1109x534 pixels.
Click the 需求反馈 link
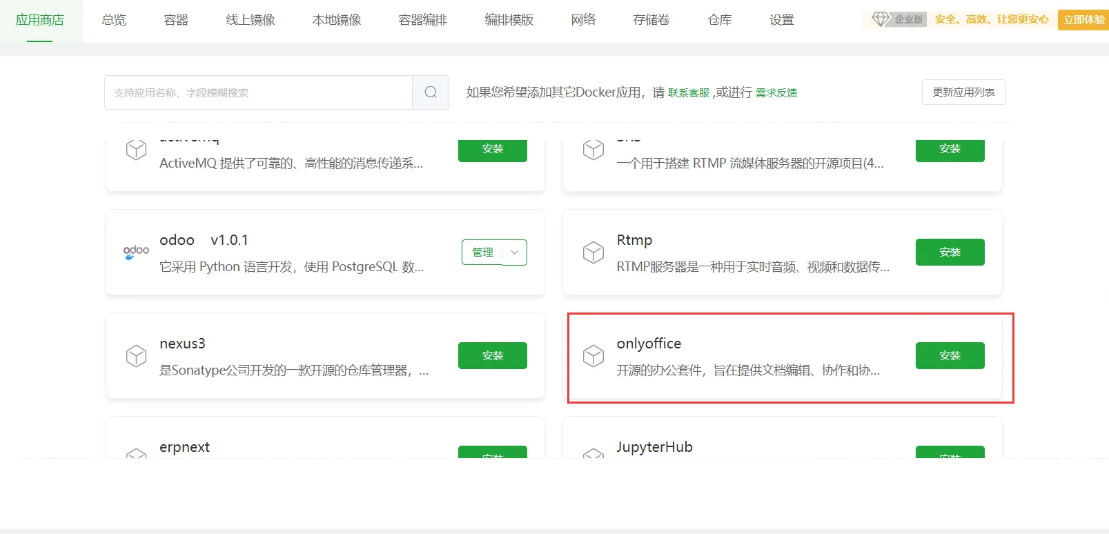pos(776,93)
